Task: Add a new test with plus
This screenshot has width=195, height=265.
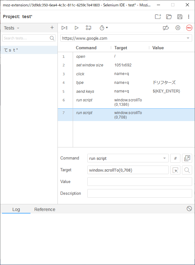Action: pos(52,28)
